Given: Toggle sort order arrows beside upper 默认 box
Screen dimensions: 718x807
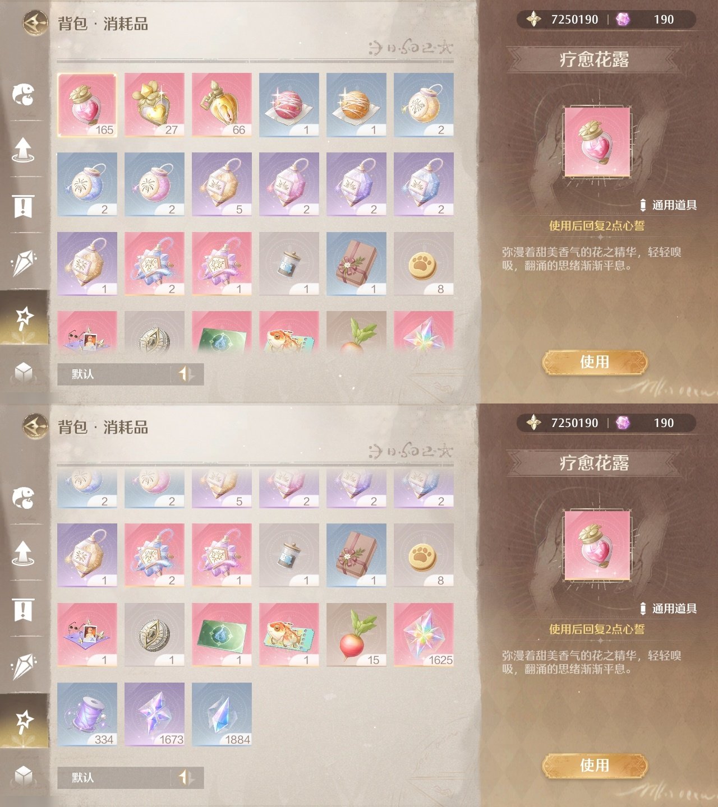Looking at the screenshot, I should coord(187,374).
